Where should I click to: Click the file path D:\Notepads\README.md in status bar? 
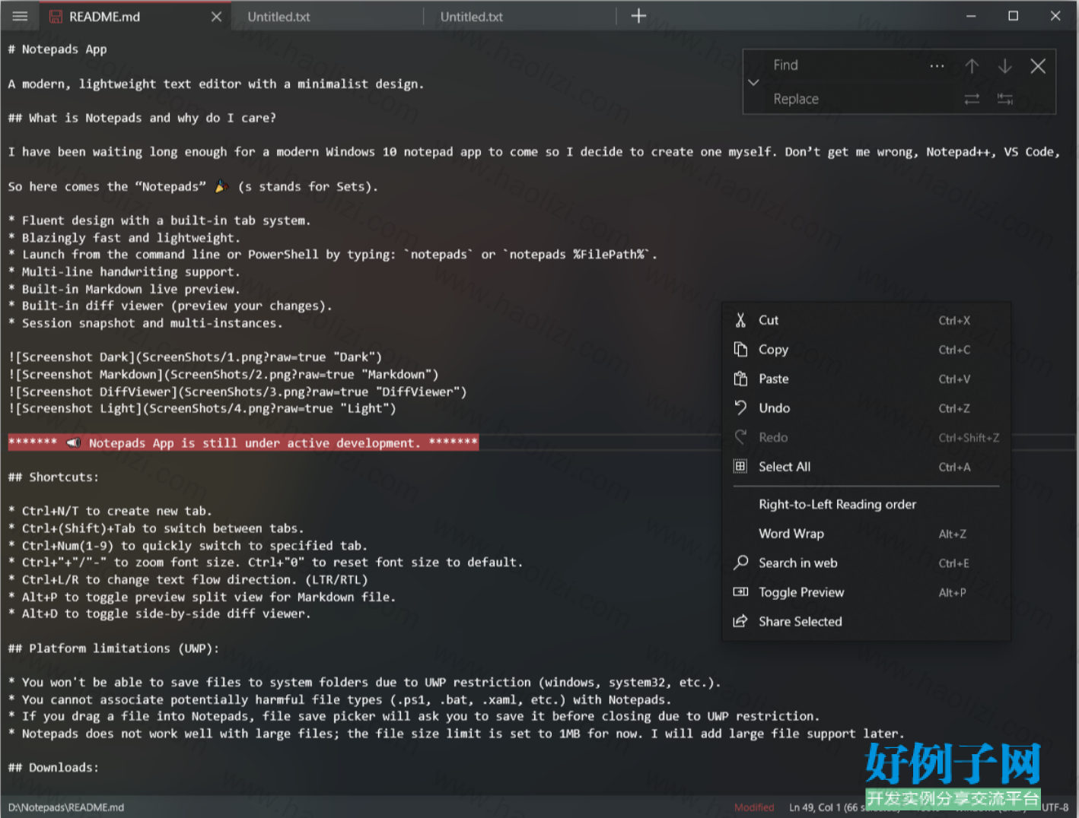66,807
